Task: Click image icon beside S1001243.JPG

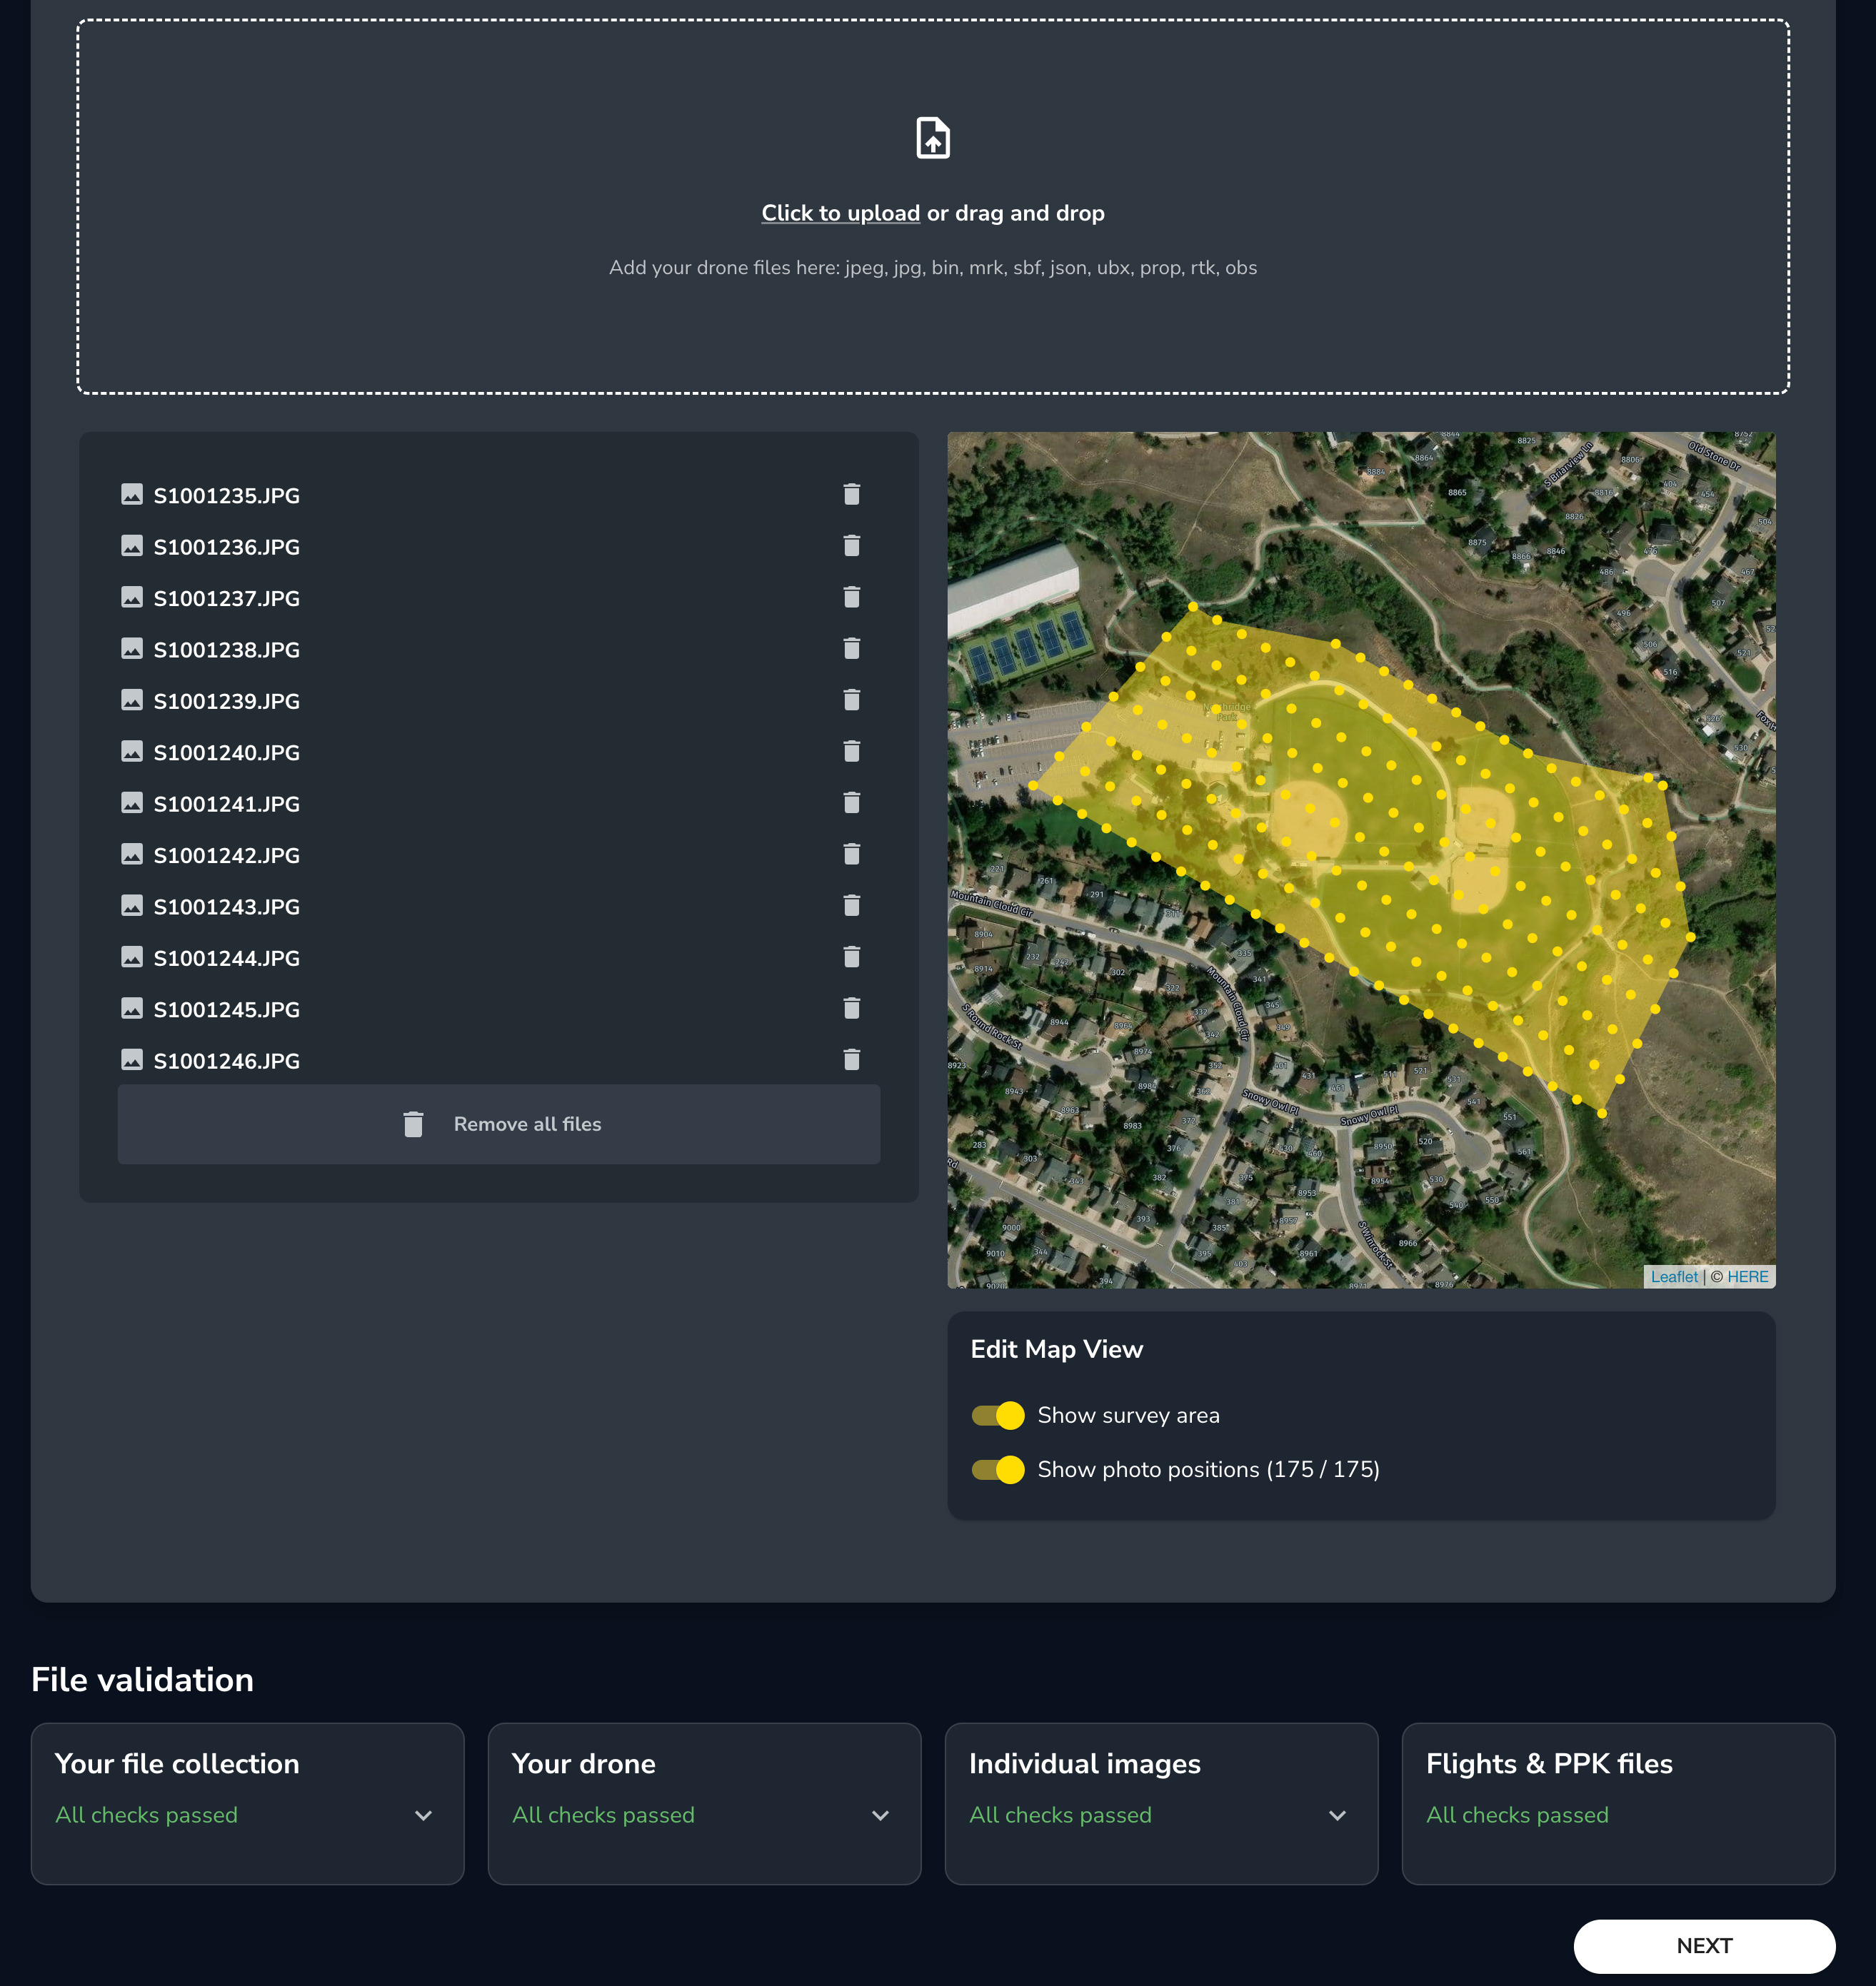Action: point(132,905)
